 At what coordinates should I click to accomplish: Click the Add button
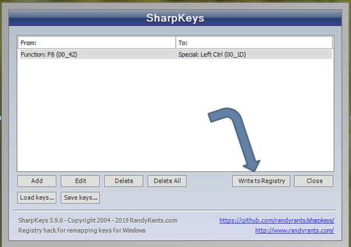[x=37, y=181]
